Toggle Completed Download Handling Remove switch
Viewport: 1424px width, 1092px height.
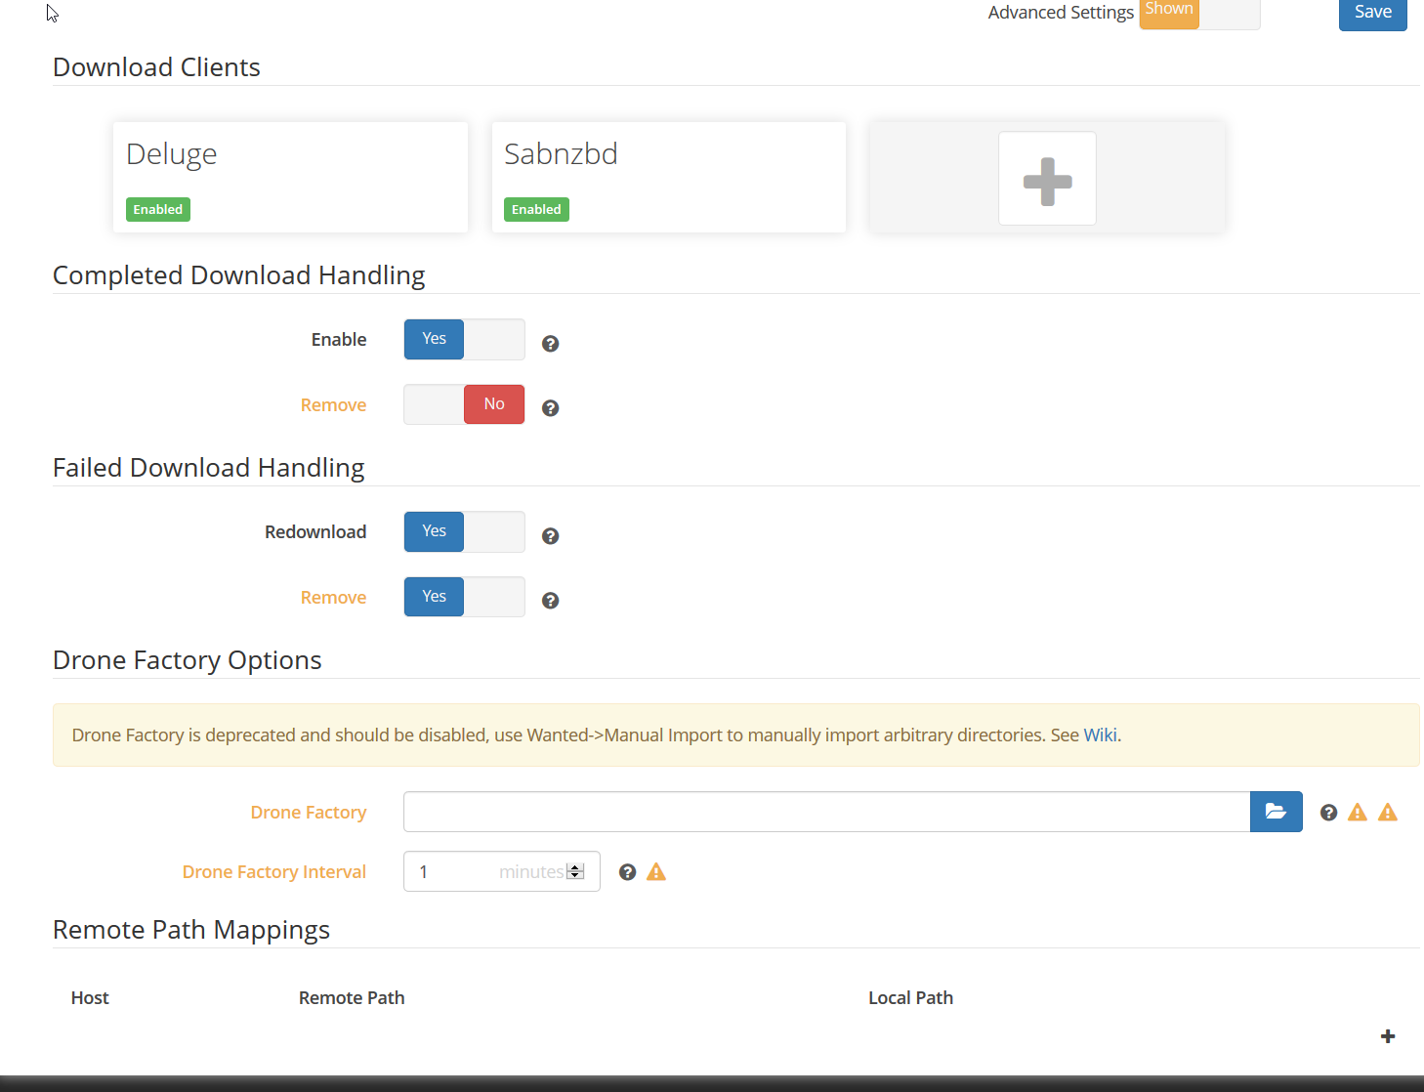(x=464, y=404)
